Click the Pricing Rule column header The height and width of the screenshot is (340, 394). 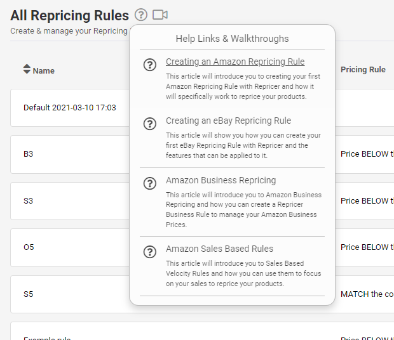[x=363, y=69]
